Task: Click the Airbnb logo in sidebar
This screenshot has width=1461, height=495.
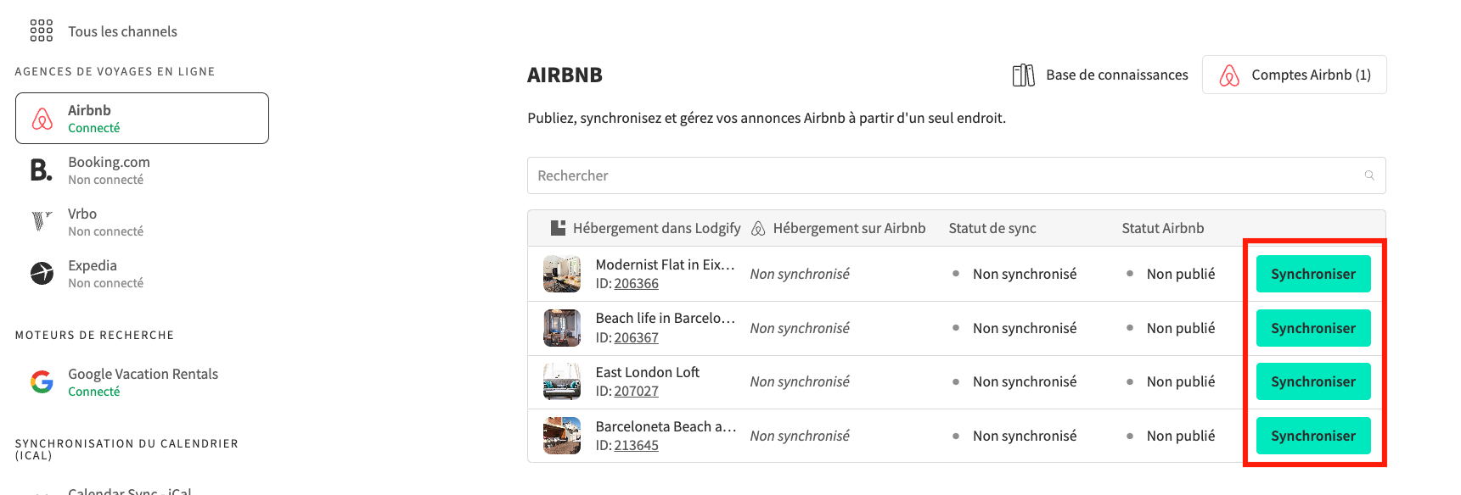Action: point(42,119)
